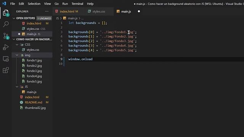Open the Run and Debug view

coord(6,47)
